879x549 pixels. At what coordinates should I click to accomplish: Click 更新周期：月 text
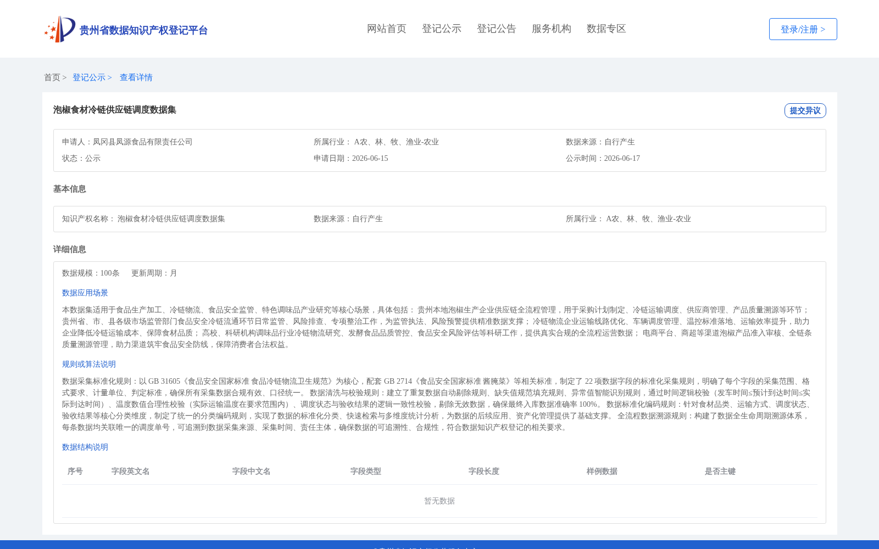pos(154,273)
